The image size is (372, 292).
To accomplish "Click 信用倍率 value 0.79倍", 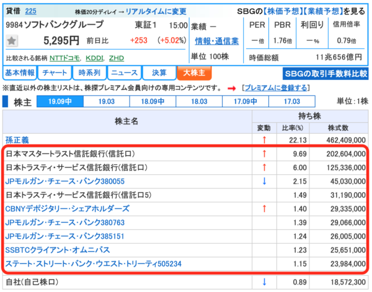I will tap(347, 41).
